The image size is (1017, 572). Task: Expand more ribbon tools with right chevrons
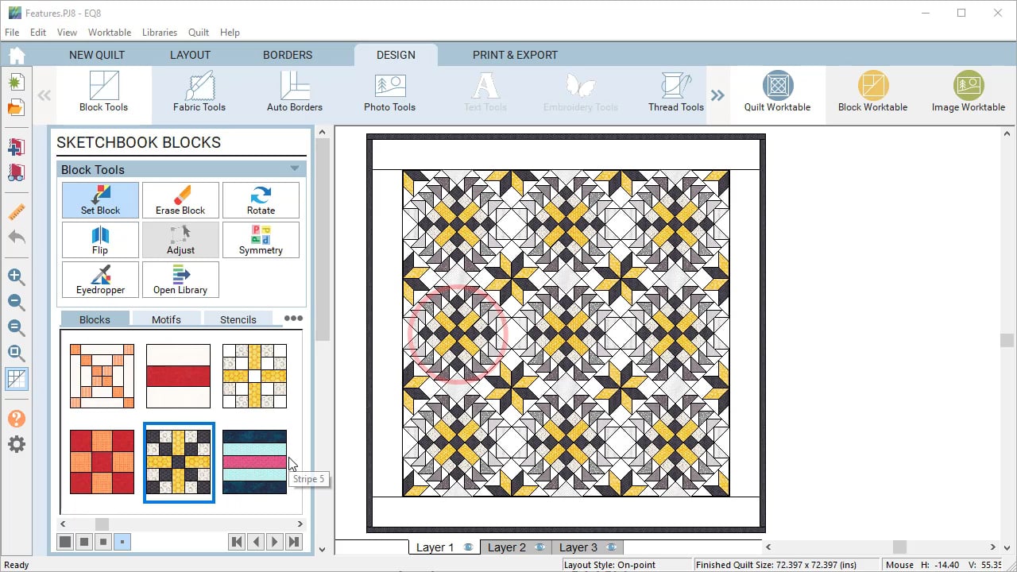click(717, 95)
